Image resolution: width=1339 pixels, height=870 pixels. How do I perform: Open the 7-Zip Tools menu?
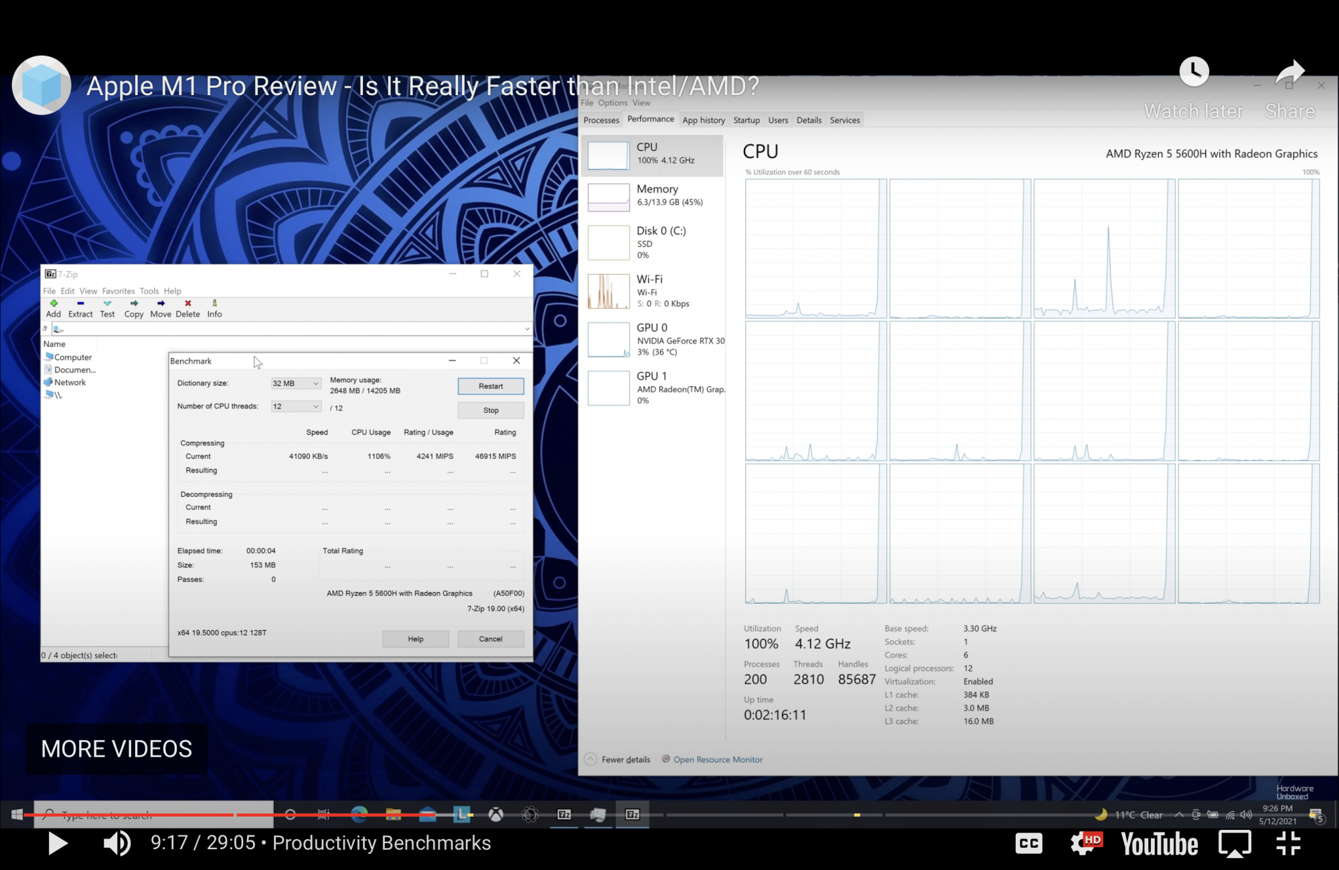(x=149, y=291)
